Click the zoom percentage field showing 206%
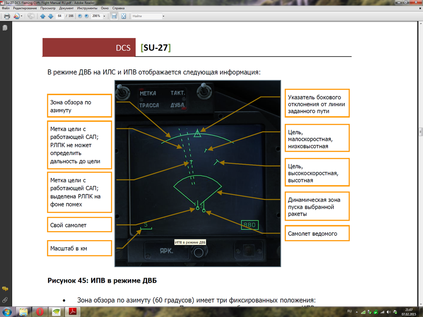423x317 pixels. click(x=96, y=16)
